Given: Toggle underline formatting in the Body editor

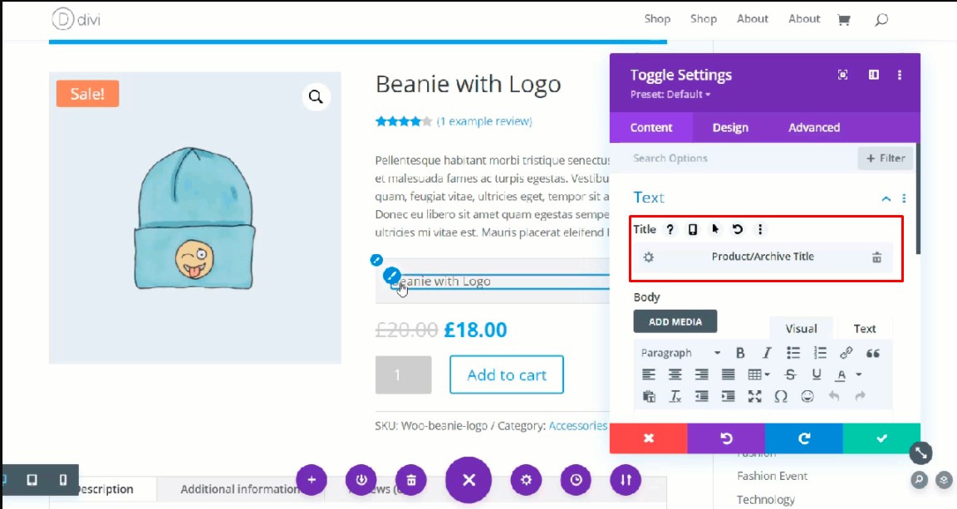Looking at the screenshot, I should coord(817,374).
